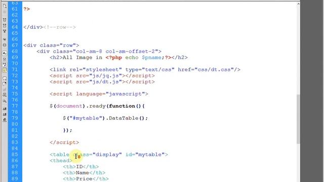The width and height of the screenshot is (324, 182).
Task: Open the Open Documents list icon
Action: tap(5, 6)
